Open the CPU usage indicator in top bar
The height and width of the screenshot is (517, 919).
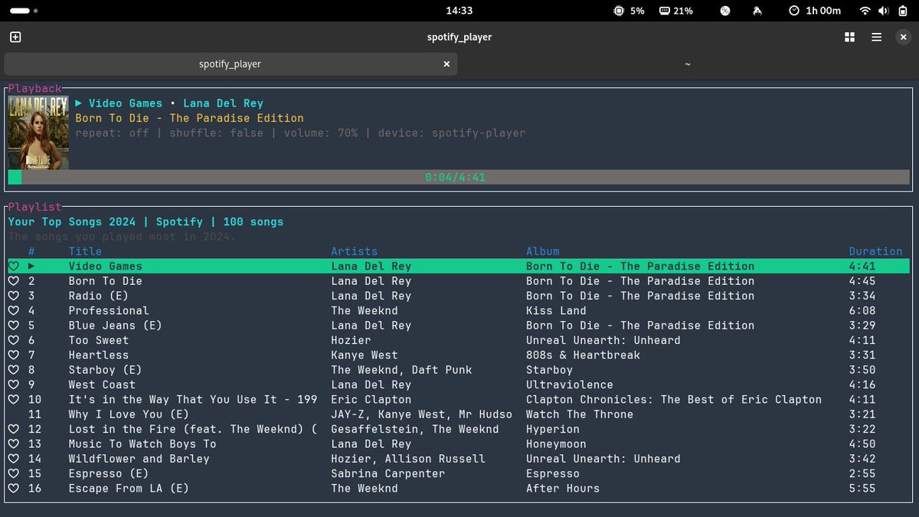click(x=628, y=11)
